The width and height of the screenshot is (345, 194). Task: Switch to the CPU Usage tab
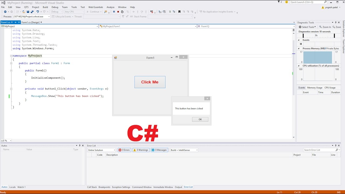pos(330,88)
